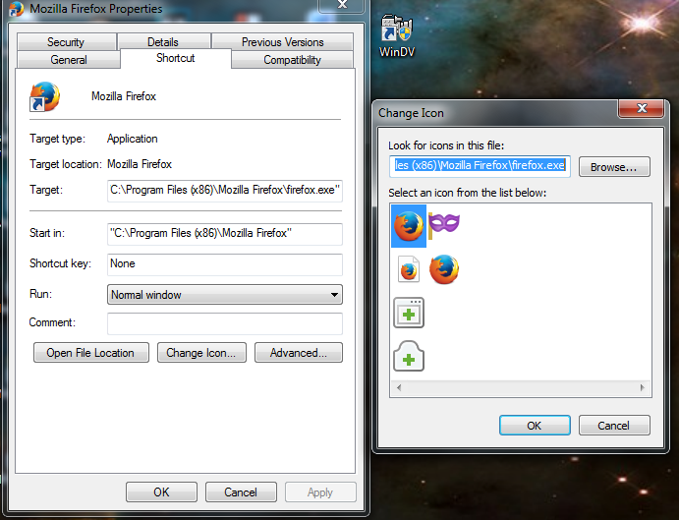Click the empty Comment field
The height and width of the screenshot is (520, 679).
point(225,323)
